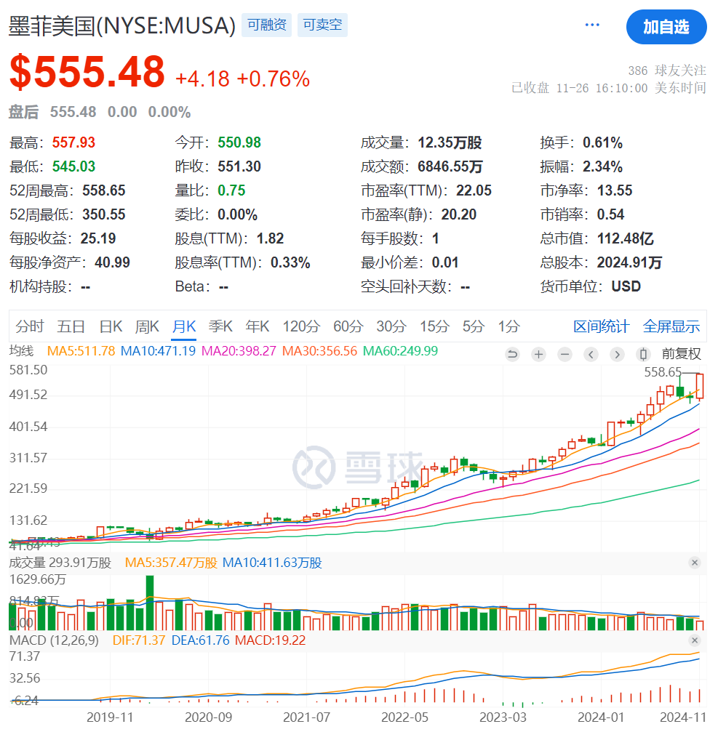Click 全屏显示 to view fullscreen
The image size is (718, 732).
pyautogui.click(x=671, y=326)
